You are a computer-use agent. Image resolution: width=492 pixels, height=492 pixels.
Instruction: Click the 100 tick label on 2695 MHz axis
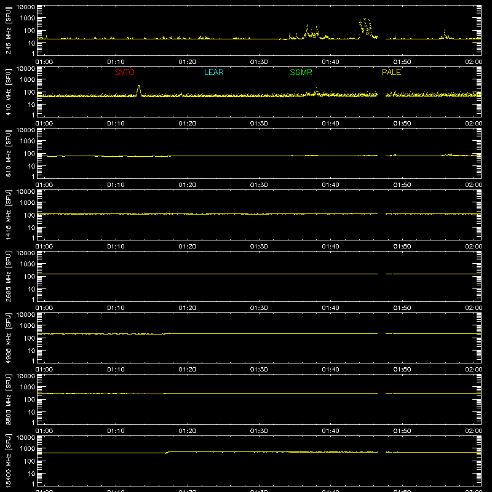[x=30, y=277]
